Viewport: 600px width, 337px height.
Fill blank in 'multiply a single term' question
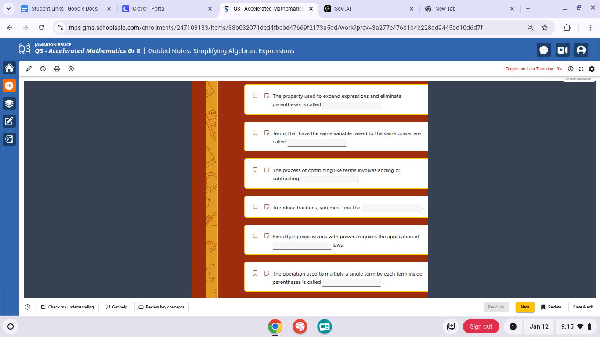351,283
